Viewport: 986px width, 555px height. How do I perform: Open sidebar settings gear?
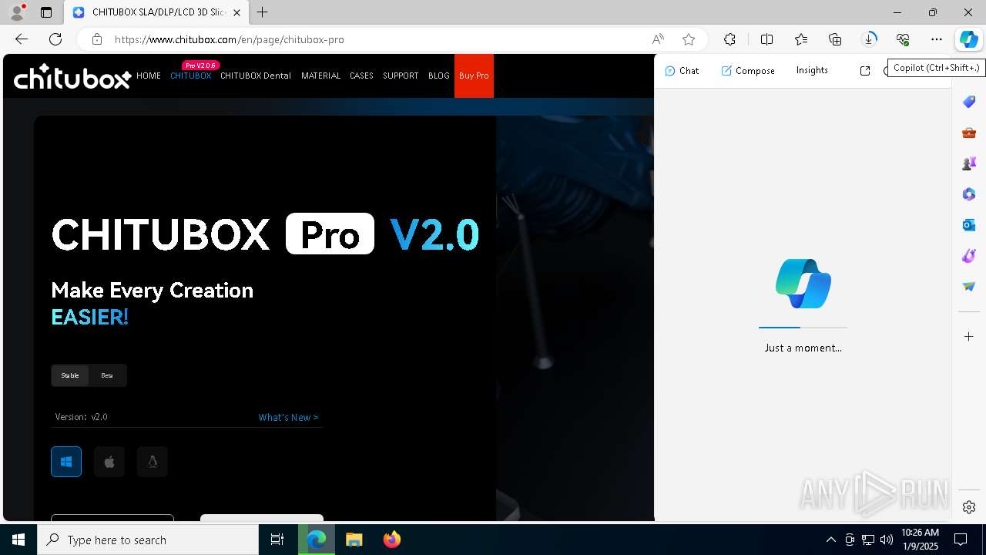(969, 507)
